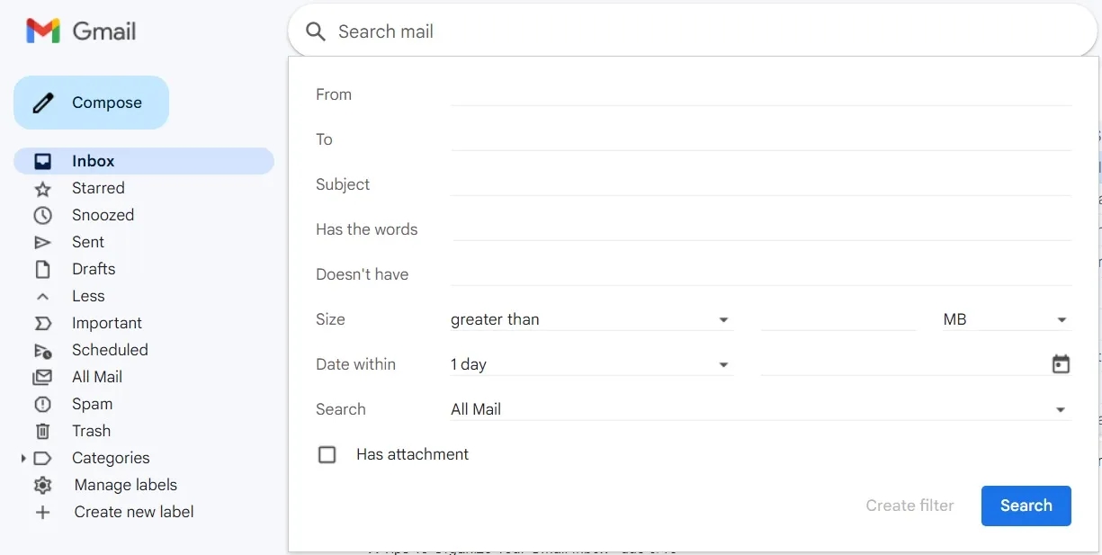The image size is (1102, 555).
Task: Click Create new label
Action: click(42, 512)
